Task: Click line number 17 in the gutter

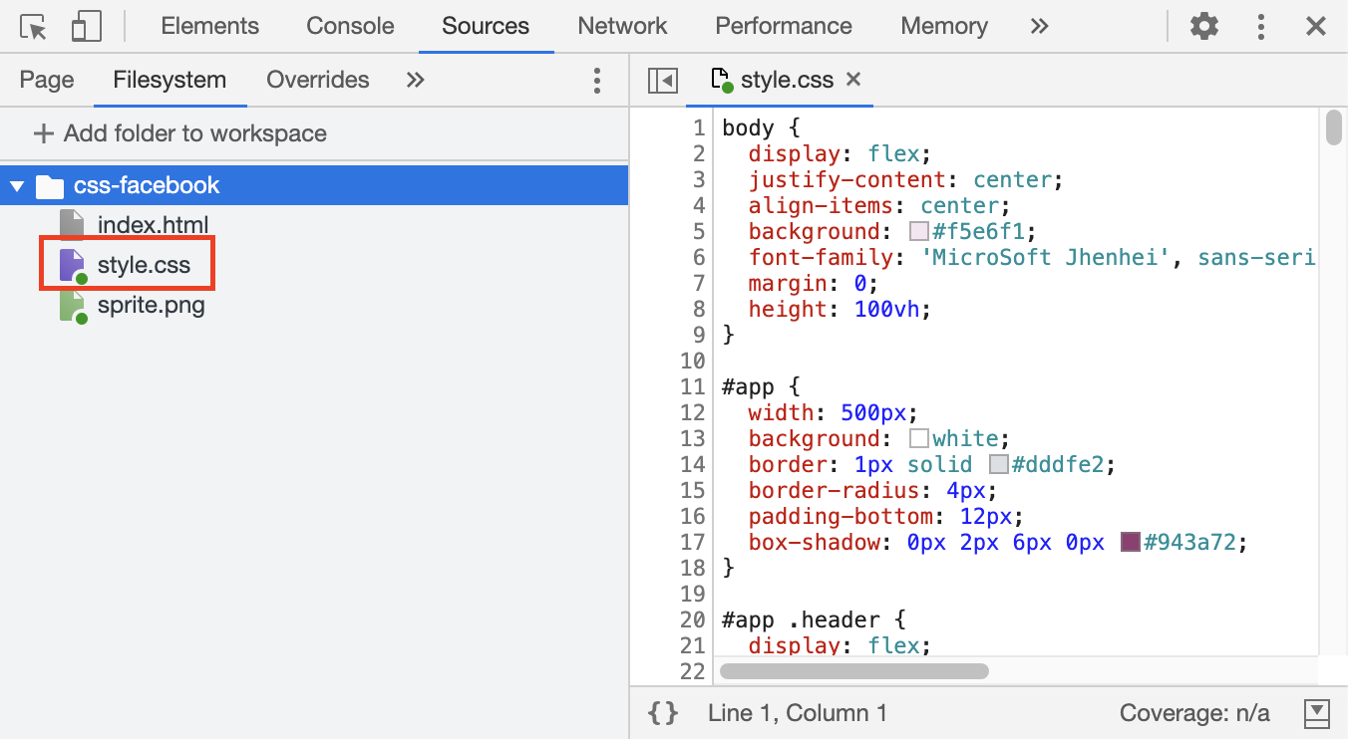Action: pyautogui.click(x=692, y=542)
